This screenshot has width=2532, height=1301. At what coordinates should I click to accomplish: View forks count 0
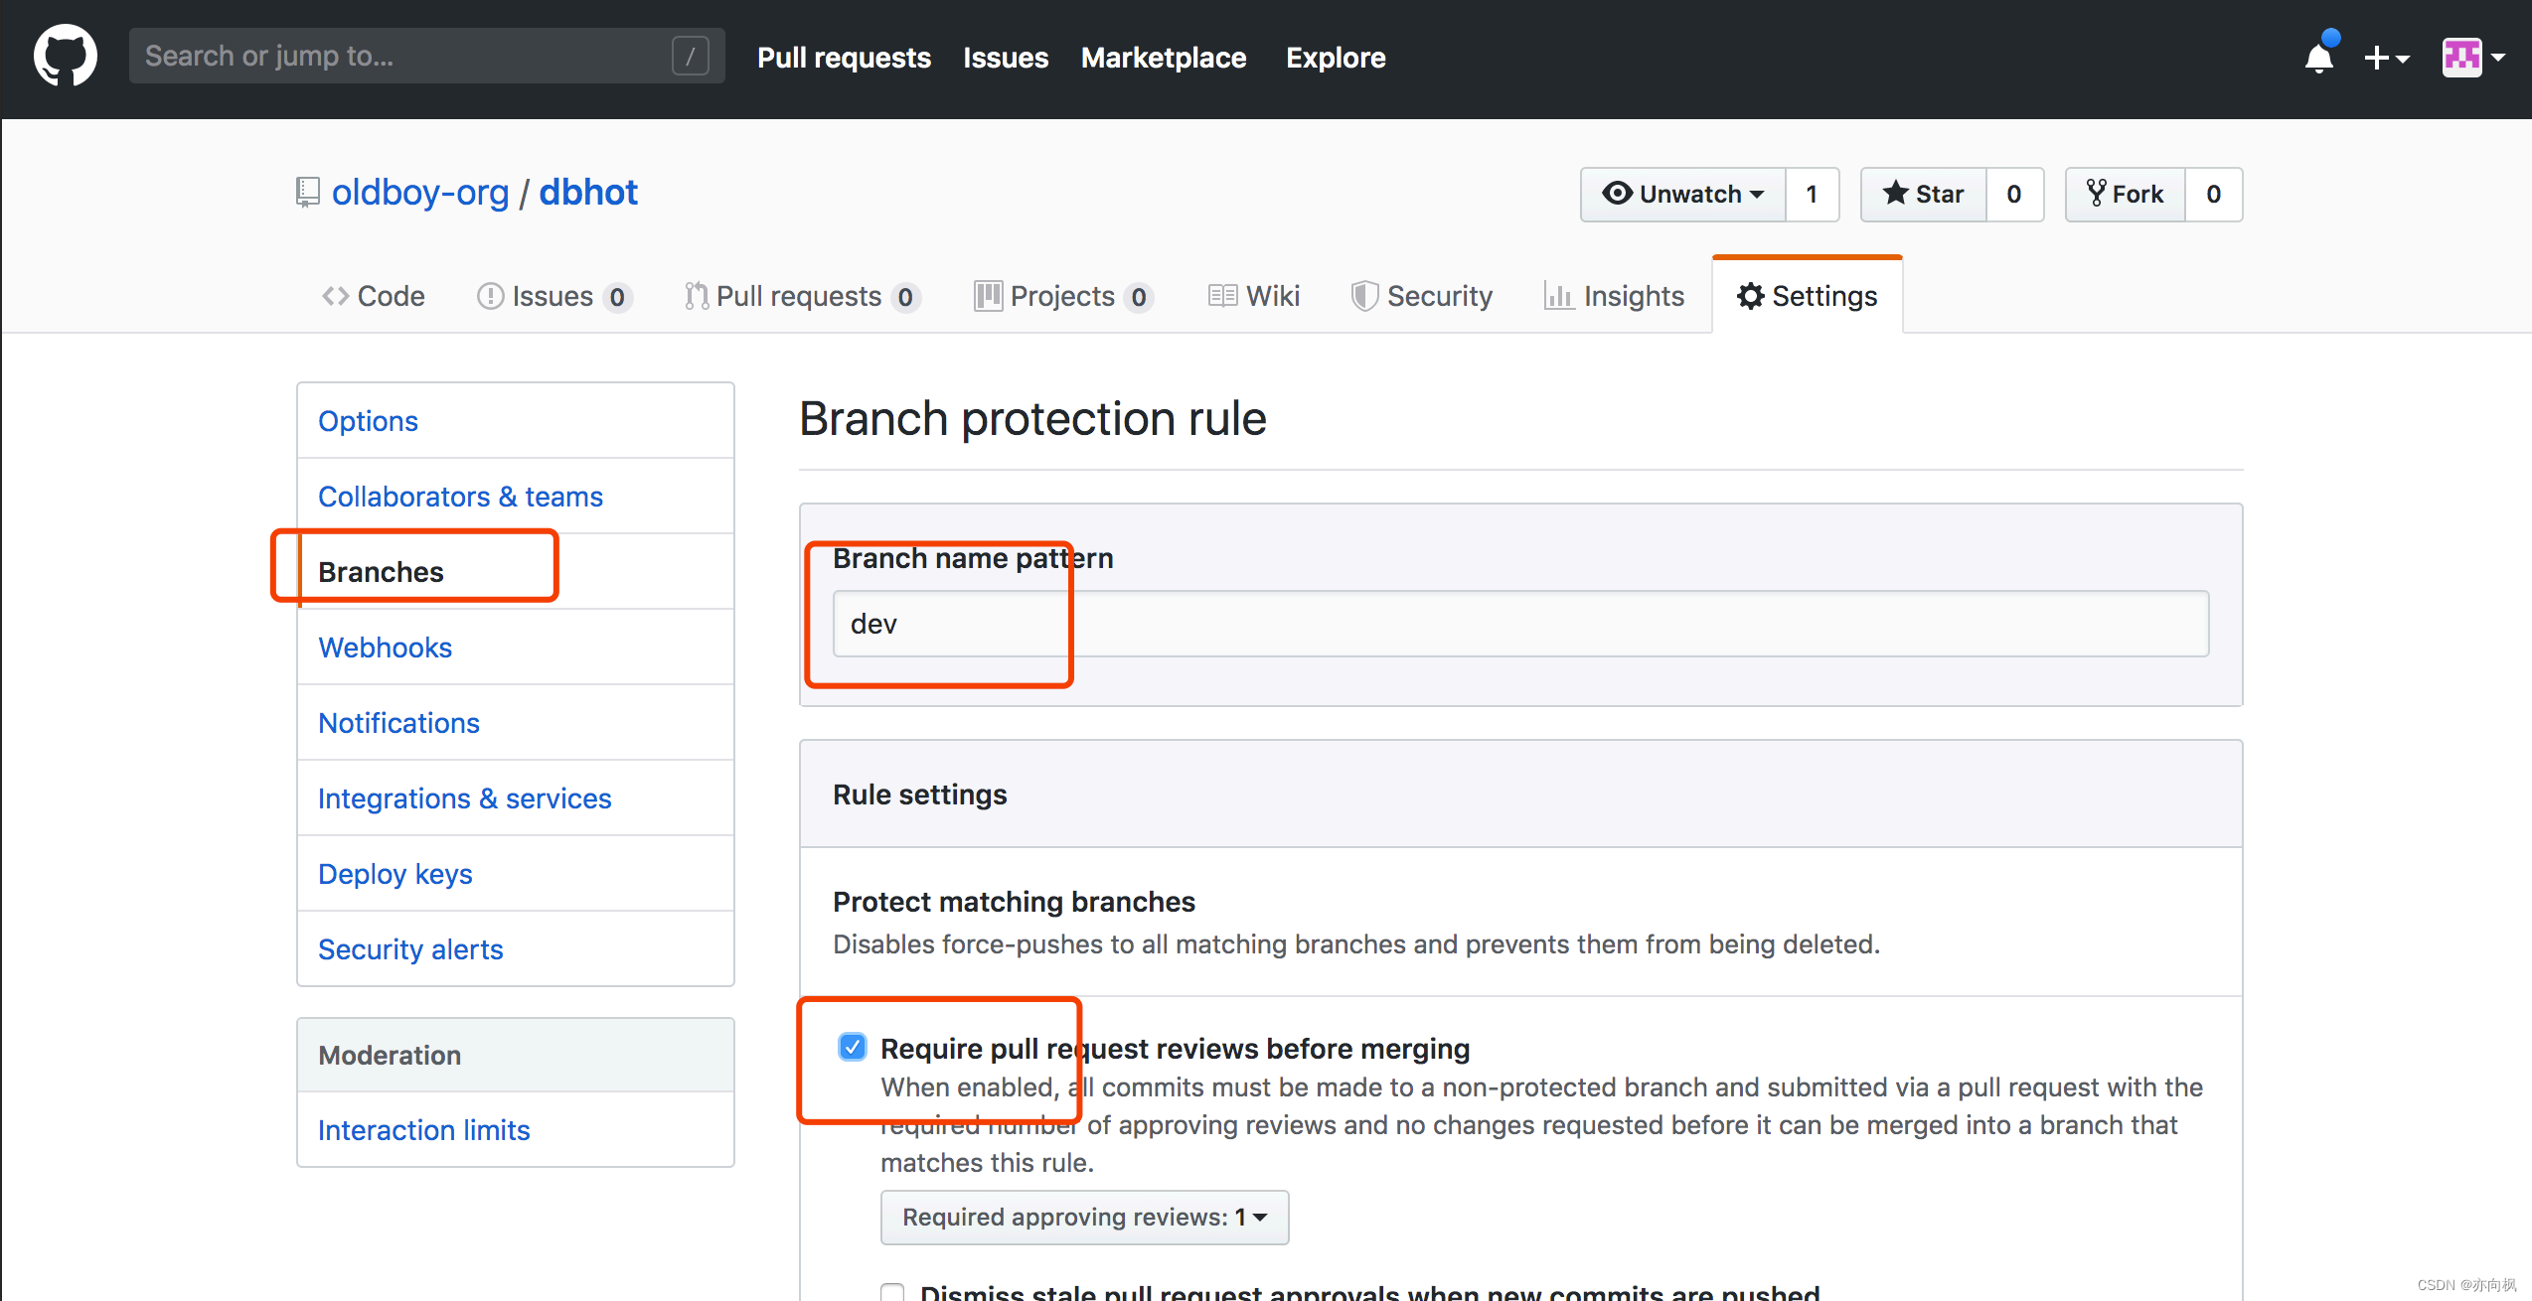[2214, 194]
